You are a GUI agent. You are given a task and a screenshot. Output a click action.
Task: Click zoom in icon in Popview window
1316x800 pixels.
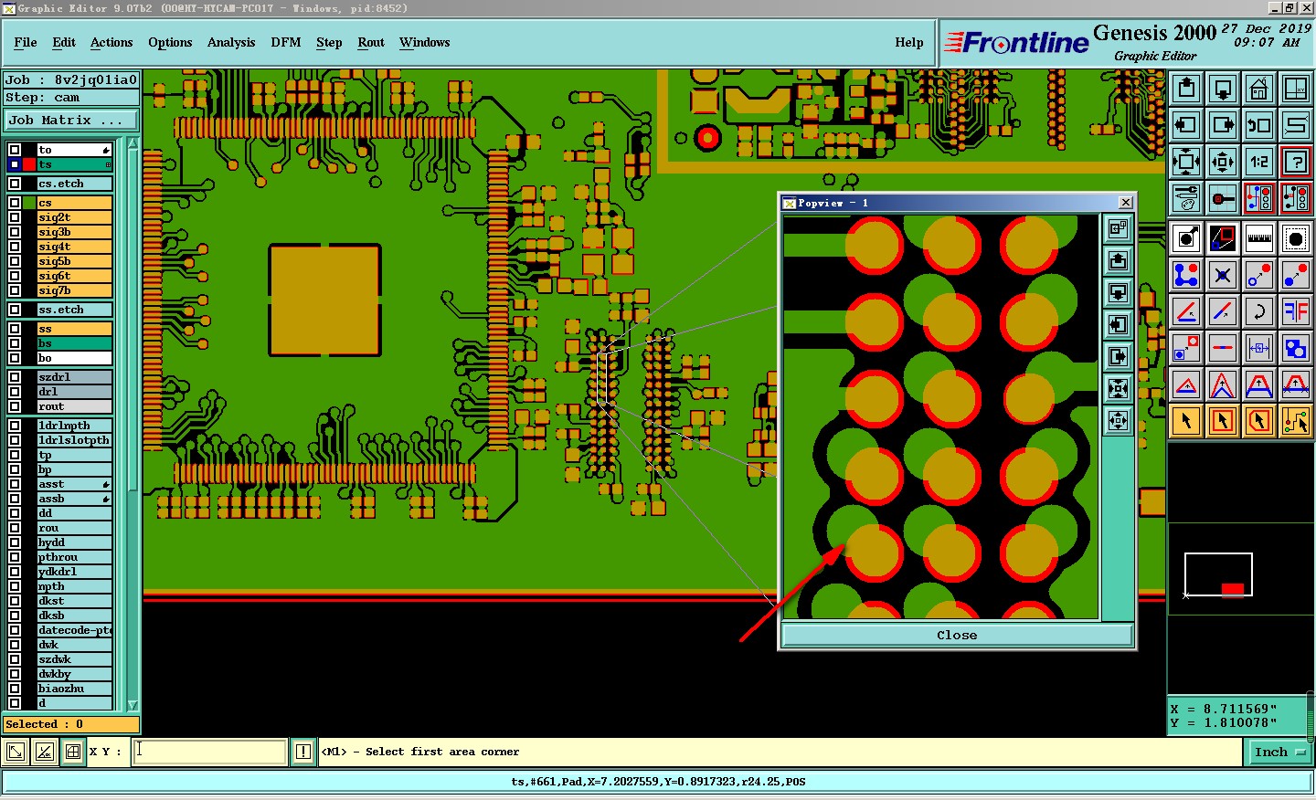pos(1118,389)
